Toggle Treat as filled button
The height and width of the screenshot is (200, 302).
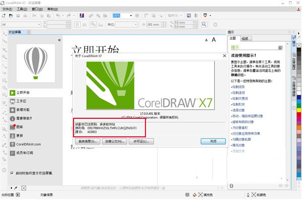204,25
